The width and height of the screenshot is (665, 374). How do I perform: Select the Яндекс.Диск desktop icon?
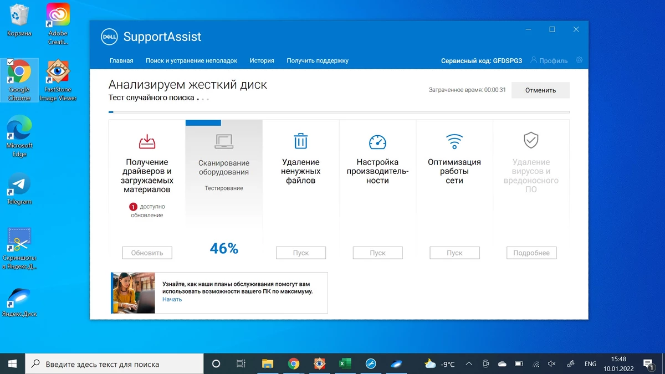point(19,301)
